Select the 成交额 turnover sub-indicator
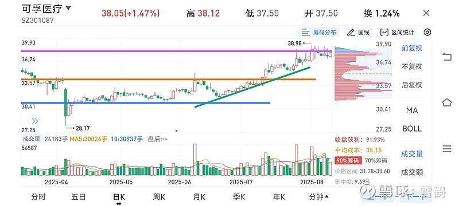 click(x=412, y=172)
